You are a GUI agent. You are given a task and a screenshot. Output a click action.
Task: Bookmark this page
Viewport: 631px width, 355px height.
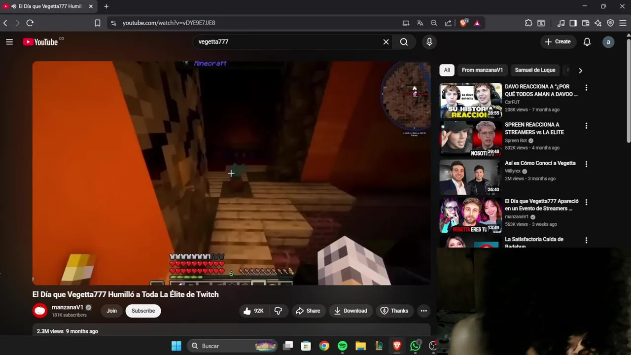98,23
